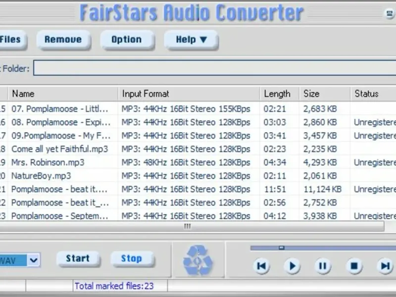Click size value 4,293 KB
Screen dimensions: 396x297
[x=320, y=162]
